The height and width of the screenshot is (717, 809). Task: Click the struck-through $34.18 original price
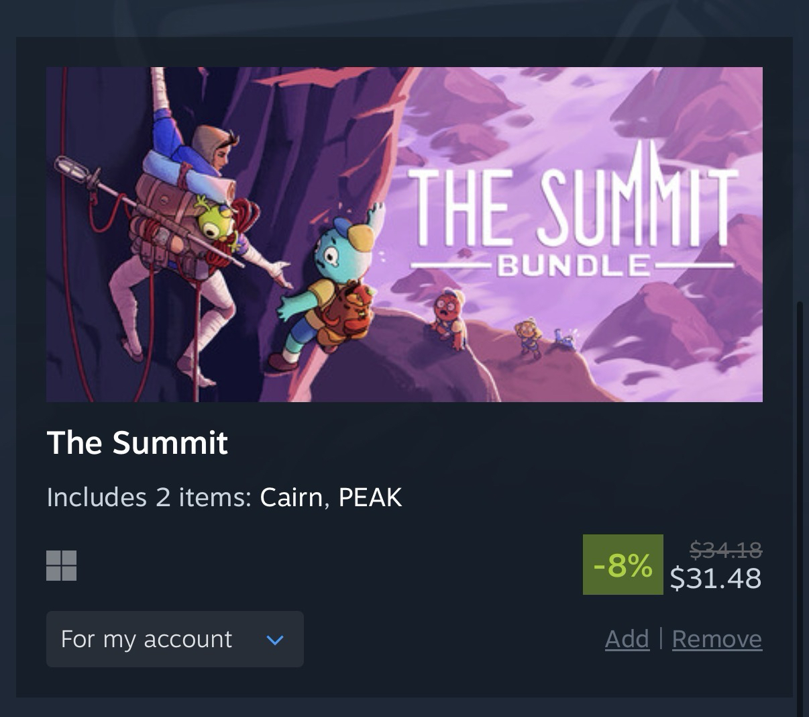click(726, 551)
